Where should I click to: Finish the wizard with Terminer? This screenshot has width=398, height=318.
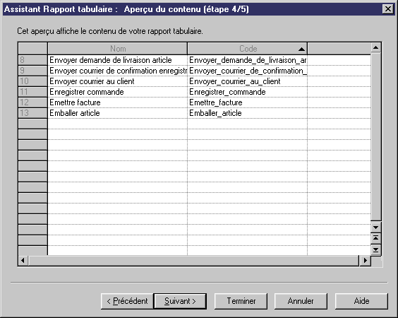point(241,301)
